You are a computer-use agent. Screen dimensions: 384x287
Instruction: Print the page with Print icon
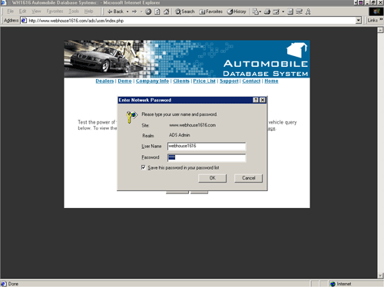pos(267,12)
